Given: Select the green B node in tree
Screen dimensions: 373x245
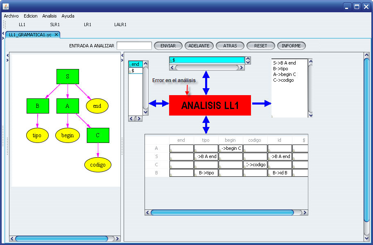Looking at the screenshot, I should pyautogui.click(x=37, y=106).
